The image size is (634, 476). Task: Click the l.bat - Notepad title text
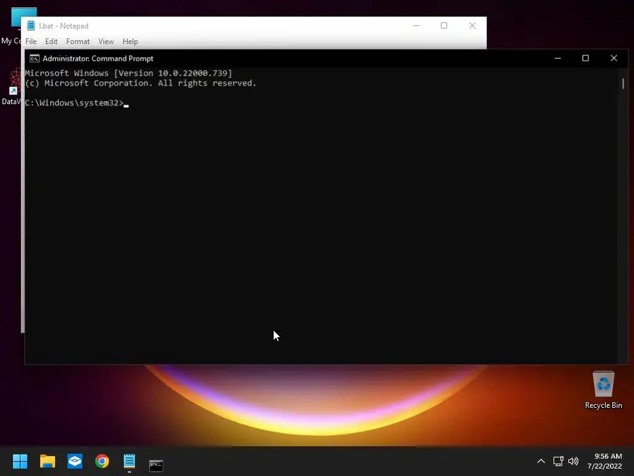click(x=64, y=26)
